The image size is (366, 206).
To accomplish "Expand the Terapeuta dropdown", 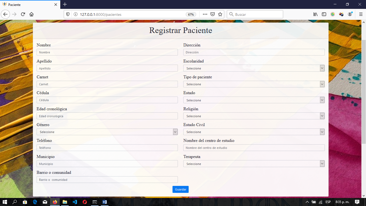I will click(x=254, y=164).
